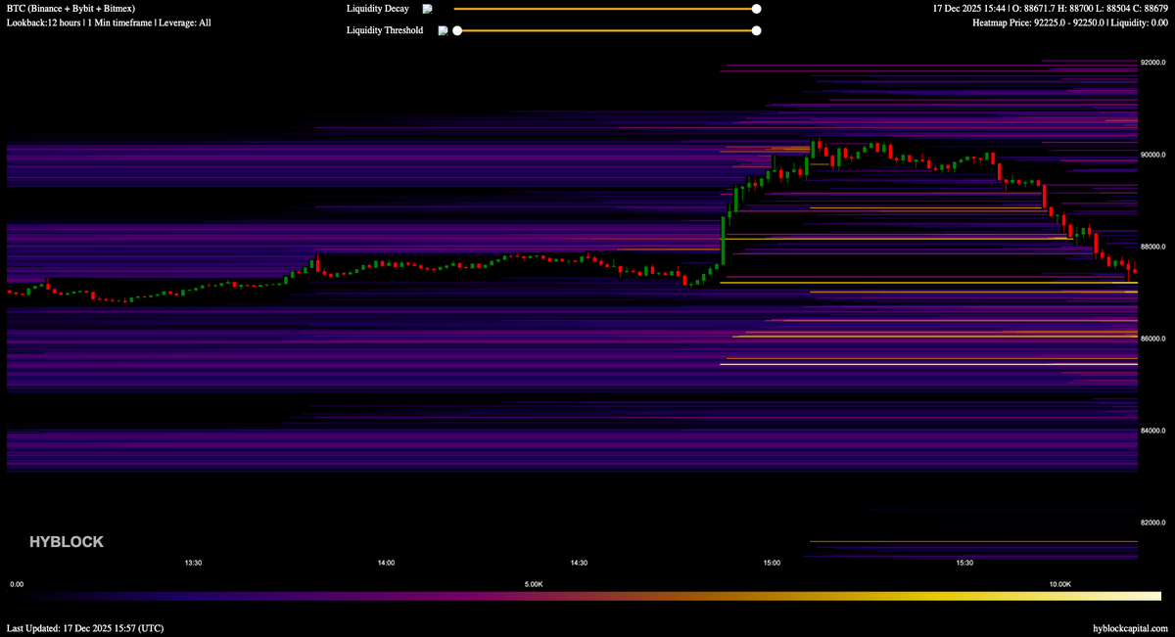Click the hyblockcapital.com link
This screenshot has height=637, width=1175.
(1131, 627)
